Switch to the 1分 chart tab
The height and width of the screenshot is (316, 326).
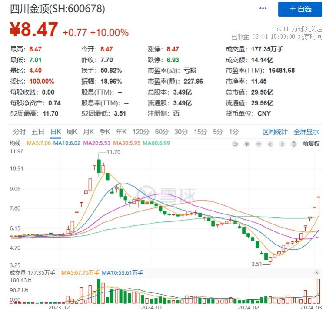tap(234, 132)
